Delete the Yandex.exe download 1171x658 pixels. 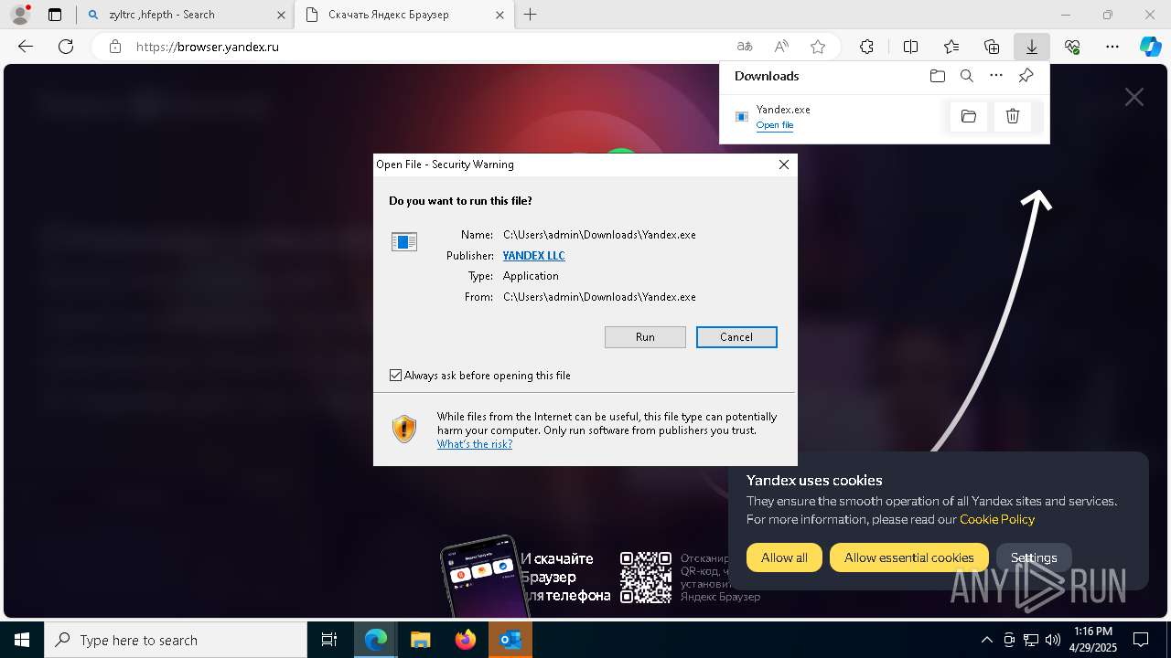point(1013,116)
